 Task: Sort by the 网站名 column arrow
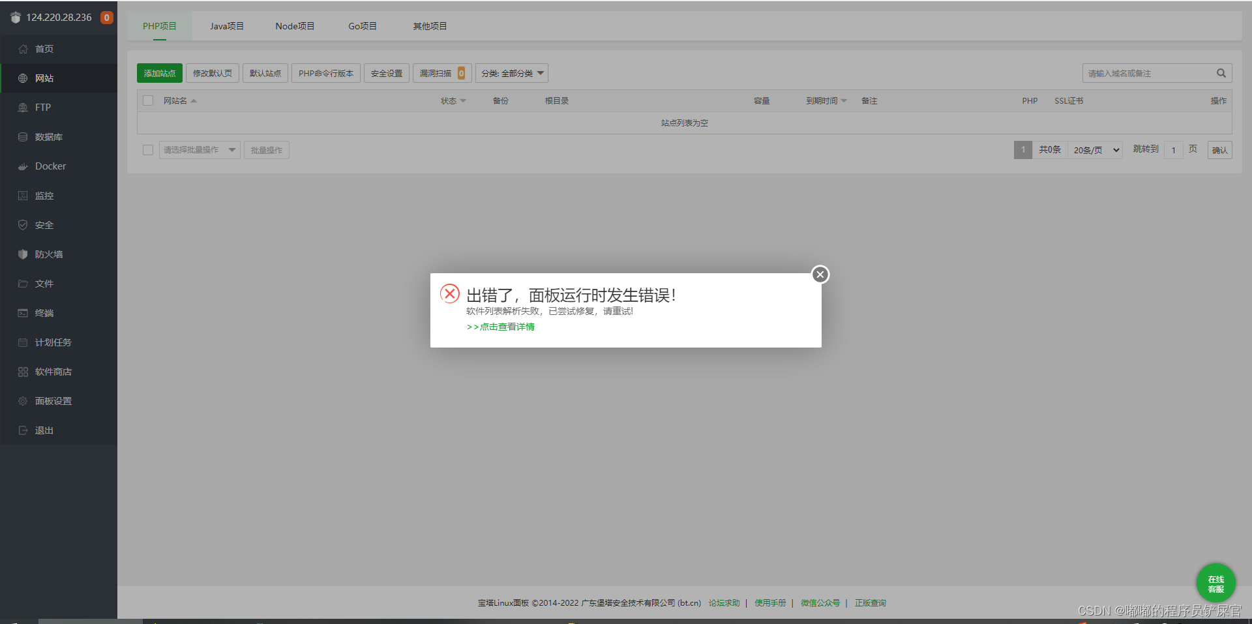coord(194,100)
